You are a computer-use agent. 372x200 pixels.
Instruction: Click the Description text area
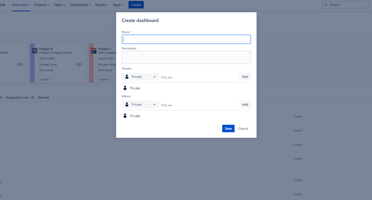click(186, 58)
